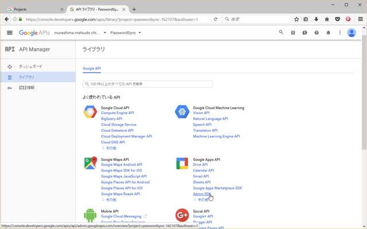Go back with browser back arrow
Screen dimensions: 367x229
(x=6, y=19)
